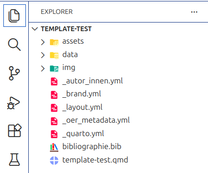Select the data folder name
Image resolution: width=208 pixels, height=173 pixels.
pyautogui.click(x=70, y=55)
